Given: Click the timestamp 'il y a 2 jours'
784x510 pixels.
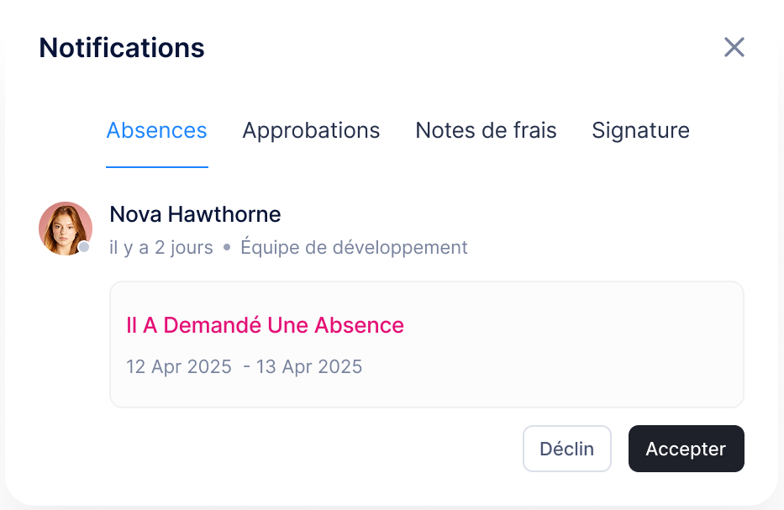Looking at the screenshot, I should click(x=160, y=247).
